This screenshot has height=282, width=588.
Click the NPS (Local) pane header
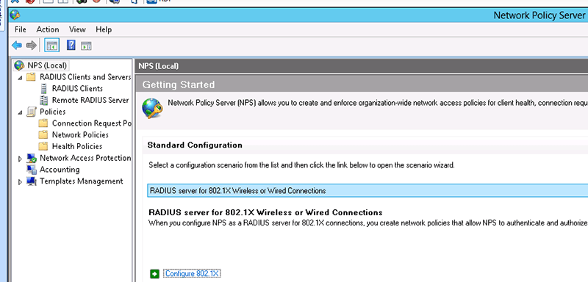pos(159,66)
